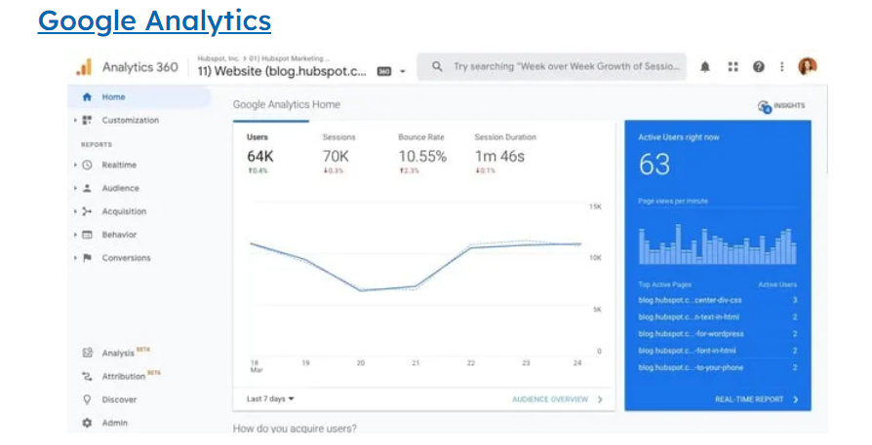872x445 pixels.
Task: Select the Session Duration metric tab
Action: (x=504, y=155)
